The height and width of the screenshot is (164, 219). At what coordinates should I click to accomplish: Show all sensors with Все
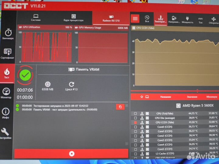click(x=147, y=19)
